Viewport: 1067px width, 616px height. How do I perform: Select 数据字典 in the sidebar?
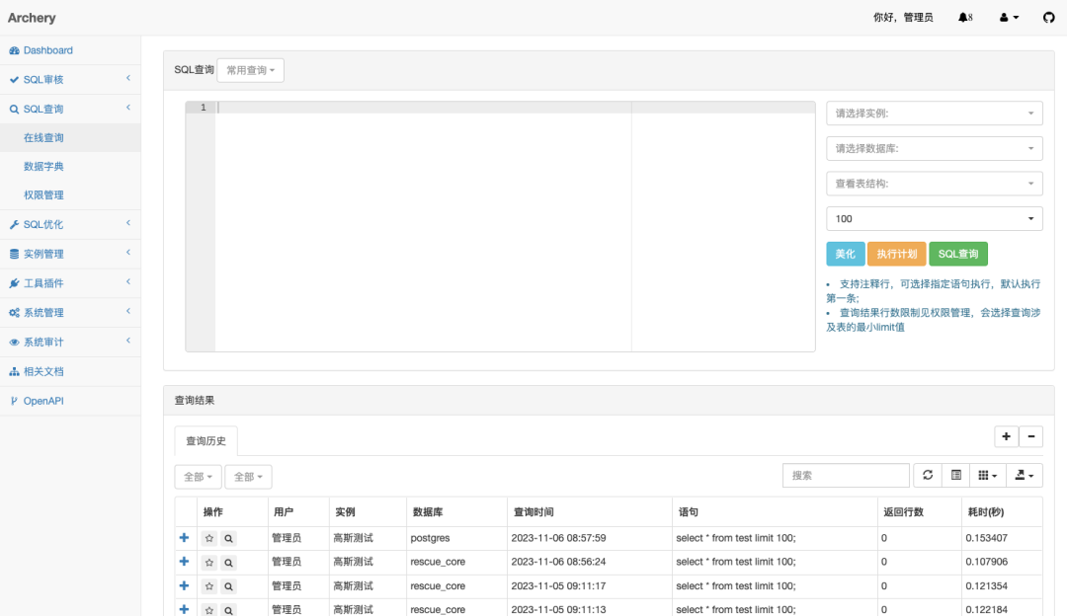click(70, 166)
